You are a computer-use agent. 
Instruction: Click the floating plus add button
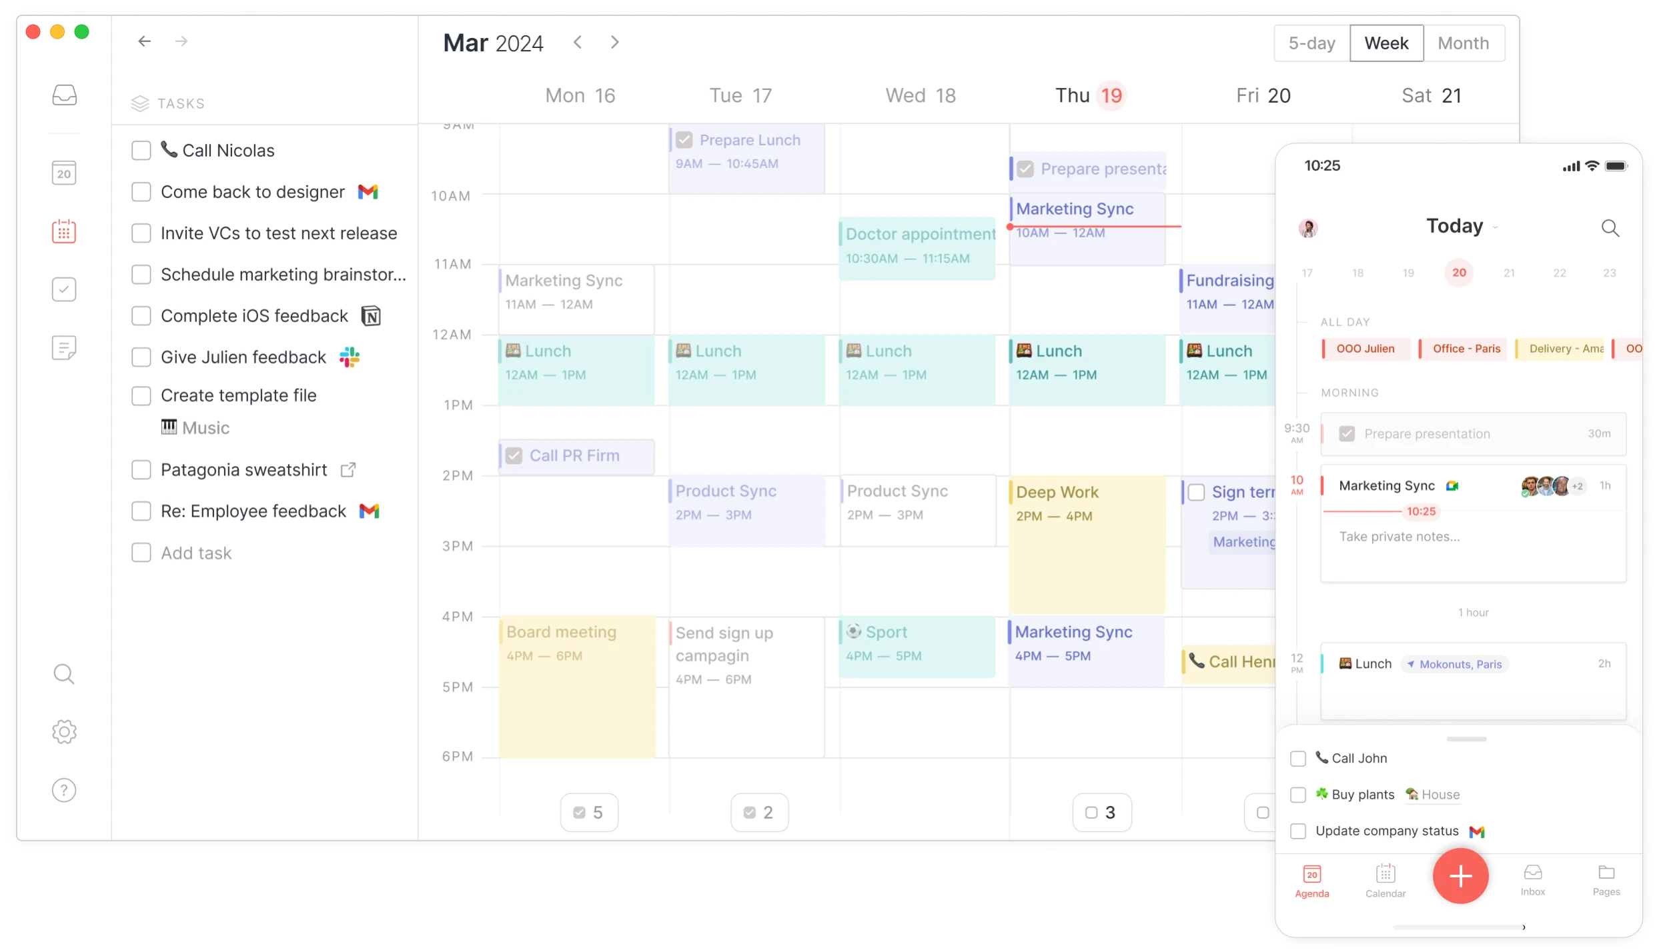pos(1462,875)
